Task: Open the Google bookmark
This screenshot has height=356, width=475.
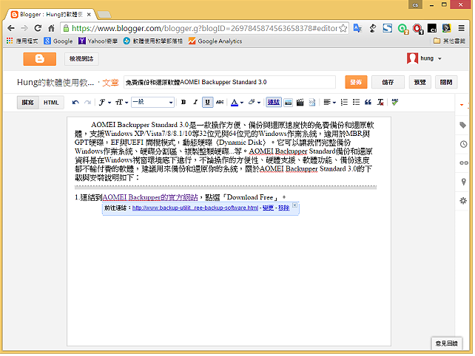Action: 58,41
